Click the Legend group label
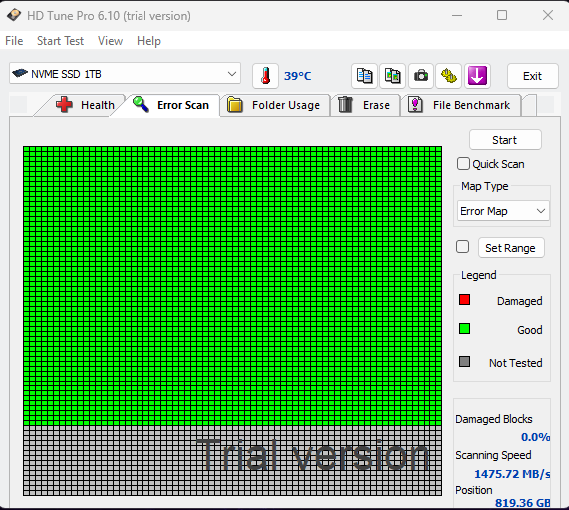569x510 pixels. click(x=478, y=275)
